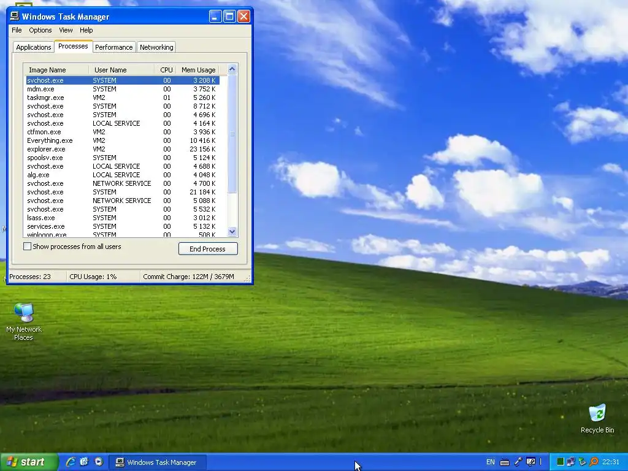Select svchost.exe using 4 700 K memory

click(x=123, y=183)
